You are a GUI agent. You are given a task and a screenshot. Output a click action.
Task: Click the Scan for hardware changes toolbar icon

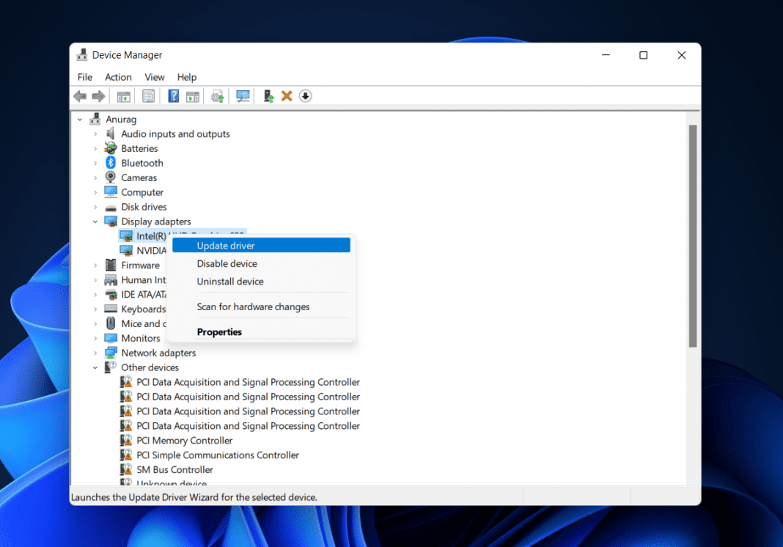pos(242,95)
